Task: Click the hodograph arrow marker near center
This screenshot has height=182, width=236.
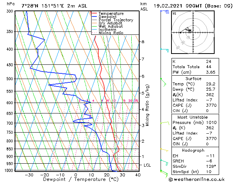Action: click(190, 31)
